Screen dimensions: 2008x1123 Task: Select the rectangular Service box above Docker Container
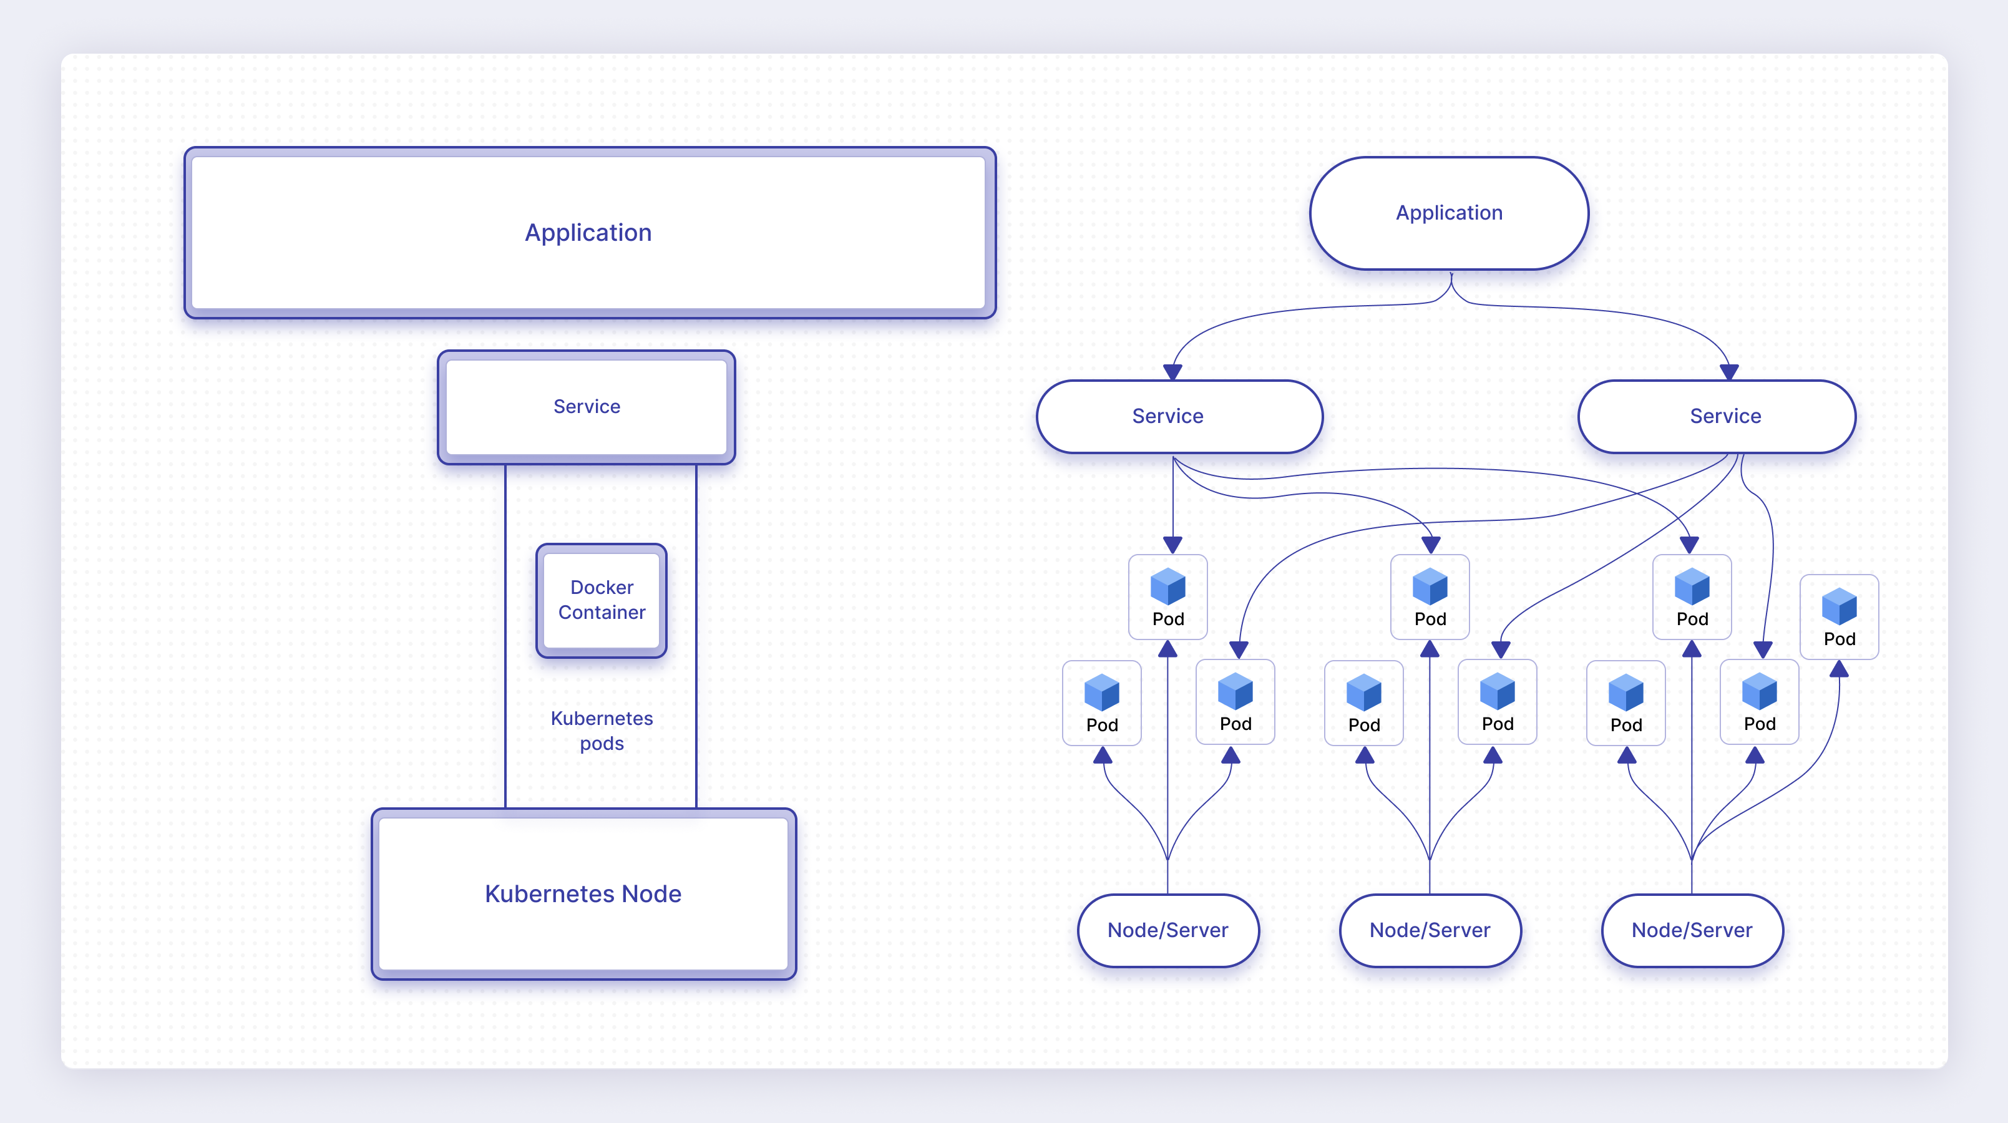[x=586, y=407]
